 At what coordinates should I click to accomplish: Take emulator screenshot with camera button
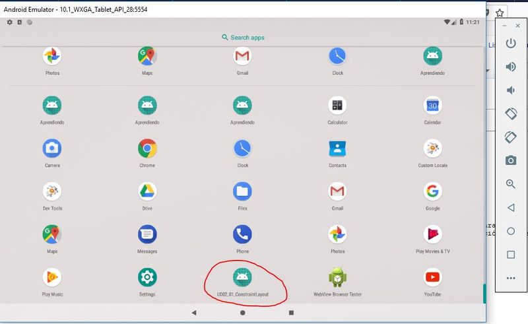[x=511, y=160]
